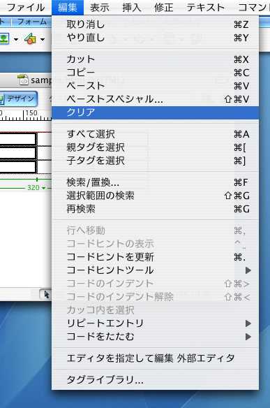The image size is (270, 408).
Task: Open the テキスト menu
Action: click(206, 7)
